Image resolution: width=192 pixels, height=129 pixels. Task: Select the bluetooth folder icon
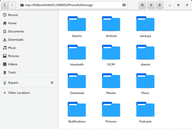(x=77, y=52)
